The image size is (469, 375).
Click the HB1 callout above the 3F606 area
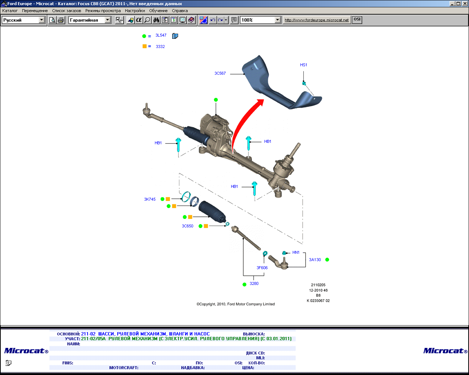(x=234, y=187)
